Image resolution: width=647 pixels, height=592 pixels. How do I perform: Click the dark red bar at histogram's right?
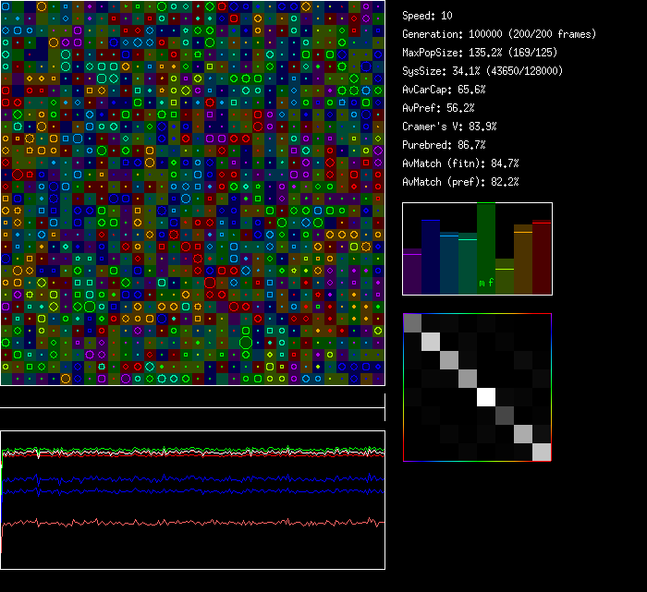542,258
